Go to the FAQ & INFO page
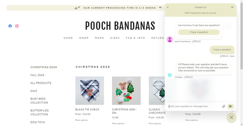The image size is (243, 126). [135, 38]
